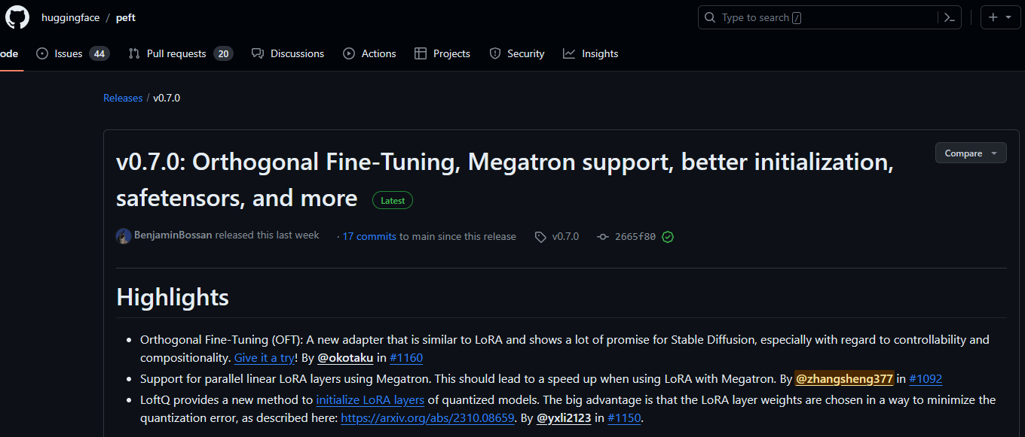
Task: Open @yxli2123 user mention
Action: pos(564,417)
